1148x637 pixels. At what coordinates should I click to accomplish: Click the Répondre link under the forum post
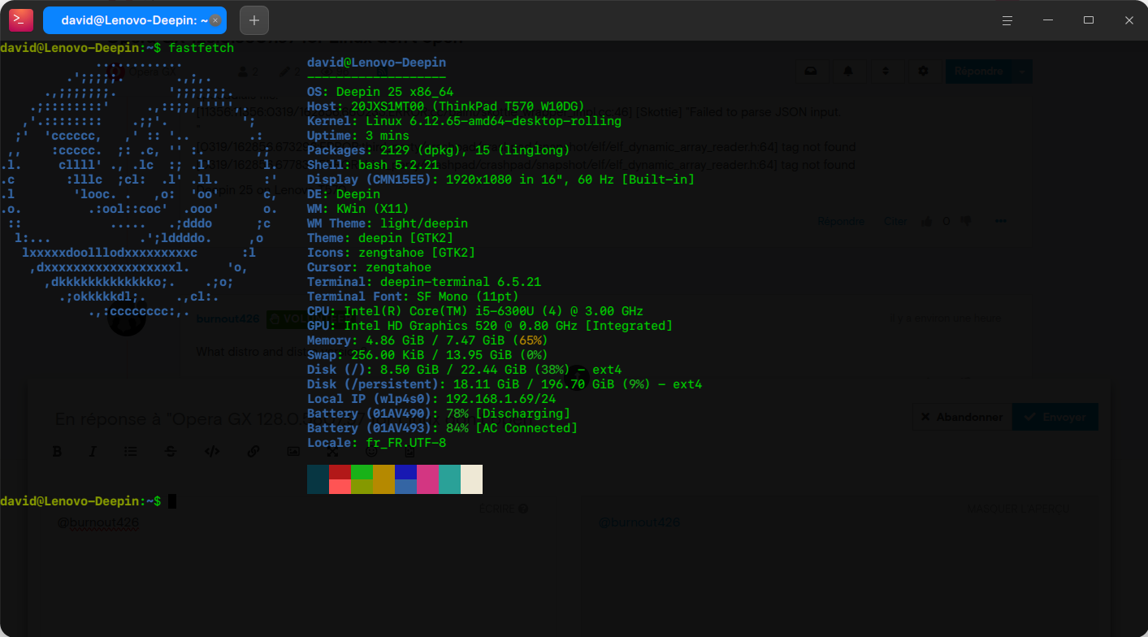(841, 221)
